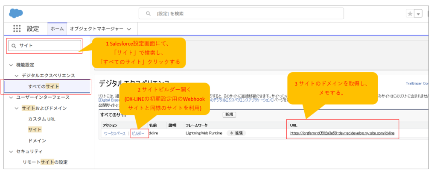This screenshot has width=437, height=173.
Task: Click the 新規 button
Action: [x=229, y=114]
